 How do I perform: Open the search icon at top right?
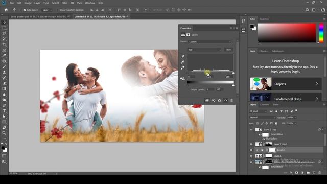[307, 10]
